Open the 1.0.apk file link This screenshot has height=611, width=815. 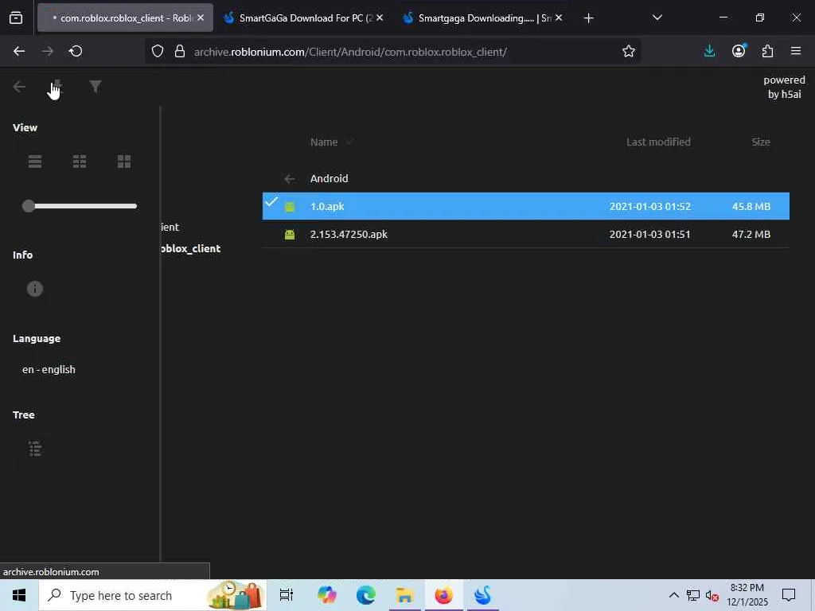(327, 206)
